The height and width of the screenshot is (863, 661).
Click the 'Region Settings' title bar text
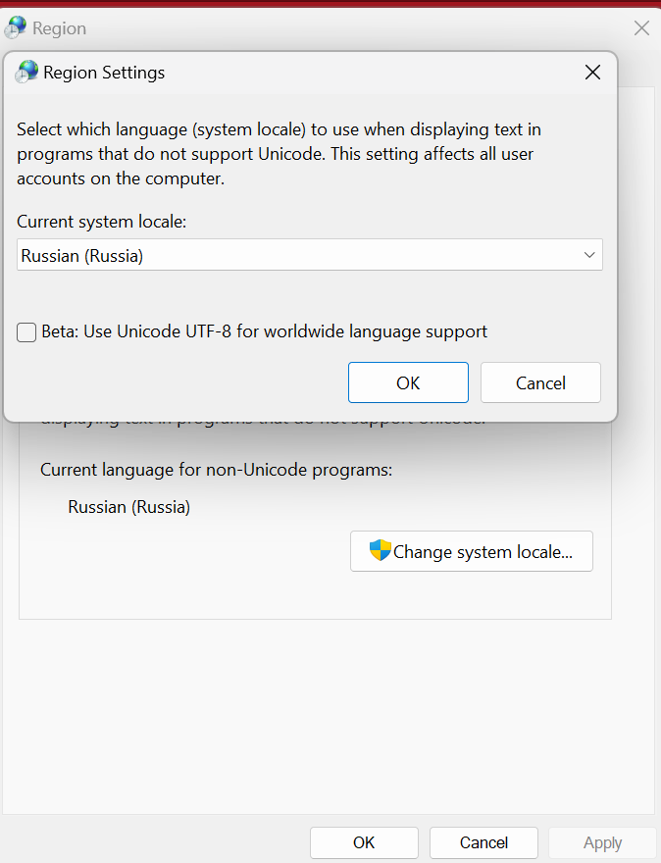[104, 73]
